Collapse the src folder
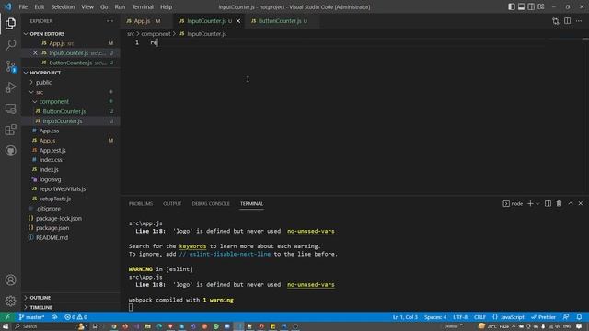Screen dimensions: 589x331 pos(71,92)
